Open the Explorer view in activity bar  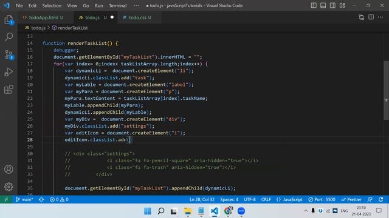[x=9, y=20]
